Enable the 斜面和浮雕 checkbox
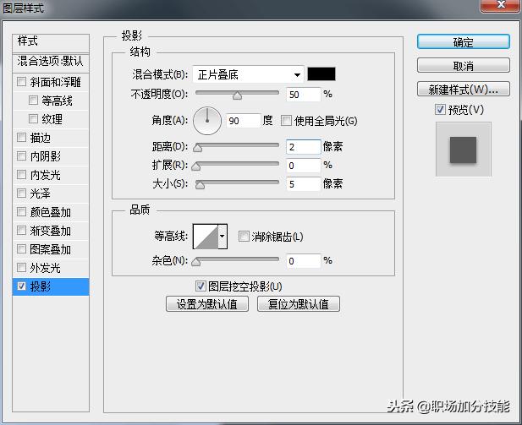This screenshot has height=425, width=522. [x=21, y=81]
